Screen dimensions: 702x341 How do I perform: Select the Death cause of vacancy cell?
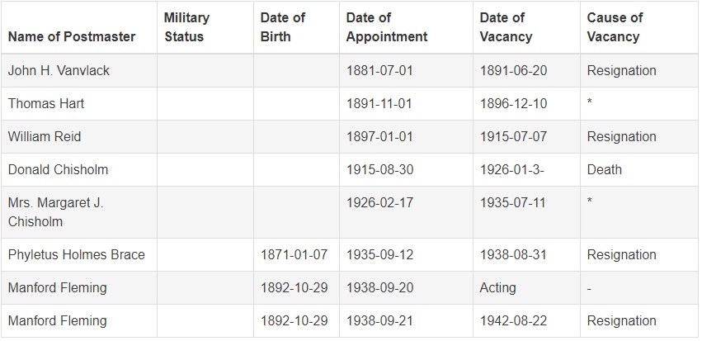(x=605, y=170)
